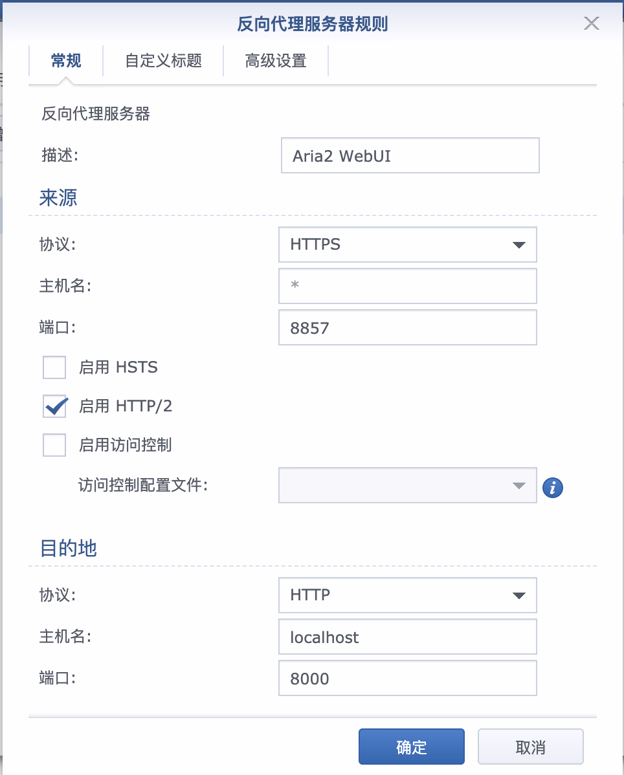The height and width of the screenshot is (775, 624).
Task: Open the 高级设置 tab
Action: [276, 61]
